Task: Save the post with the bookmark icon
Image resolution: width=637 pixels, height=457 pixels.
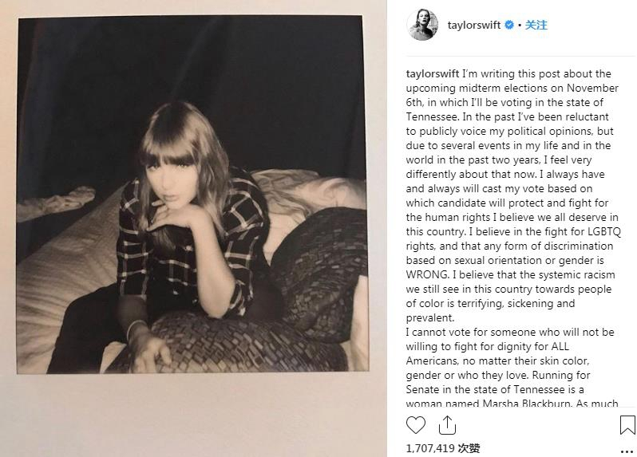Action: [627, 425]
